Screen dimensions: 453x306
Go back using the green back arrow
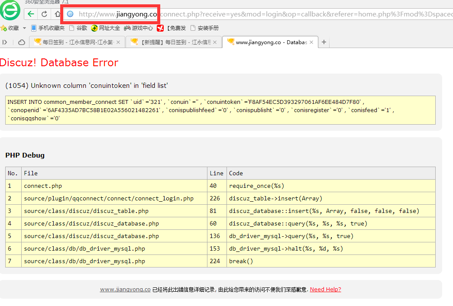coord(31,14)
